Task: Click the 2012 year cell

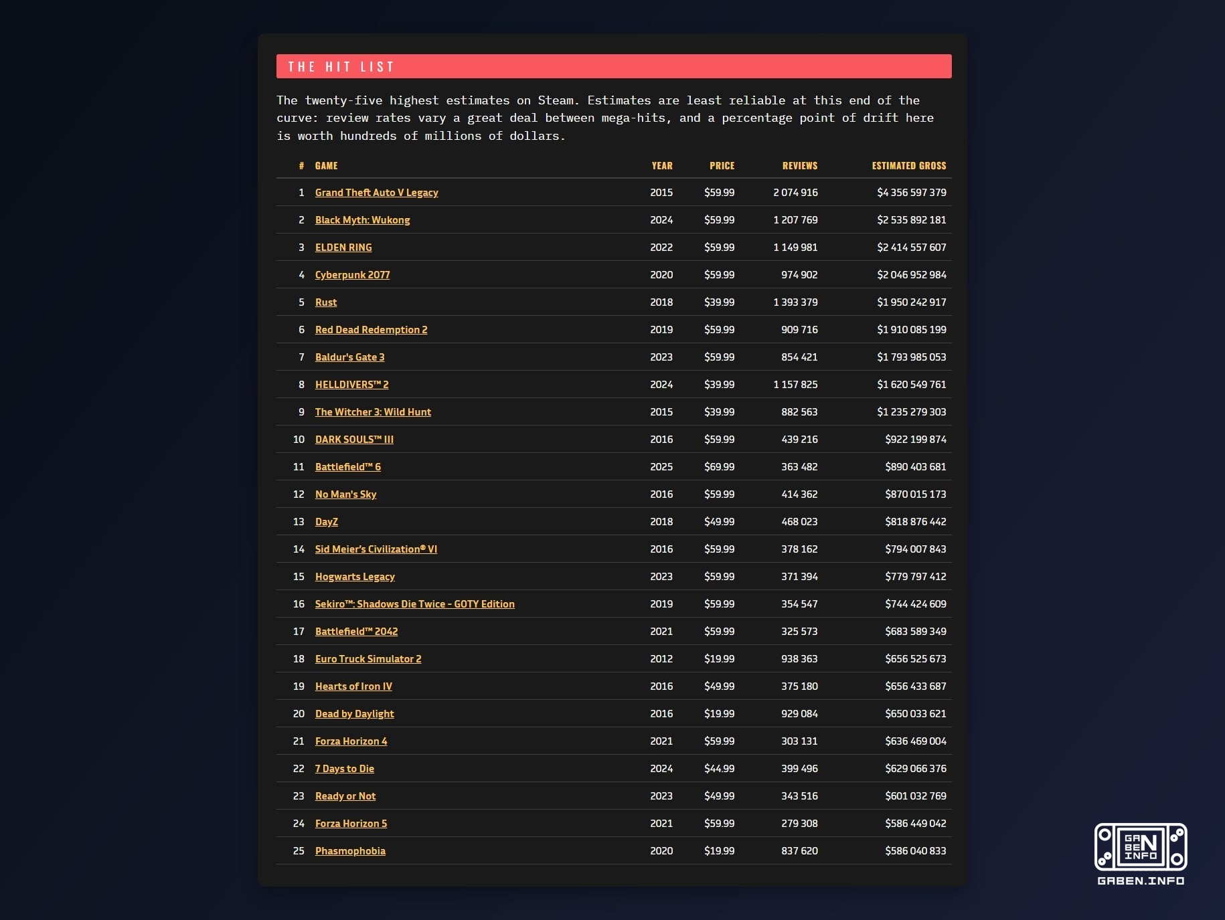Action: coord(661,659)
